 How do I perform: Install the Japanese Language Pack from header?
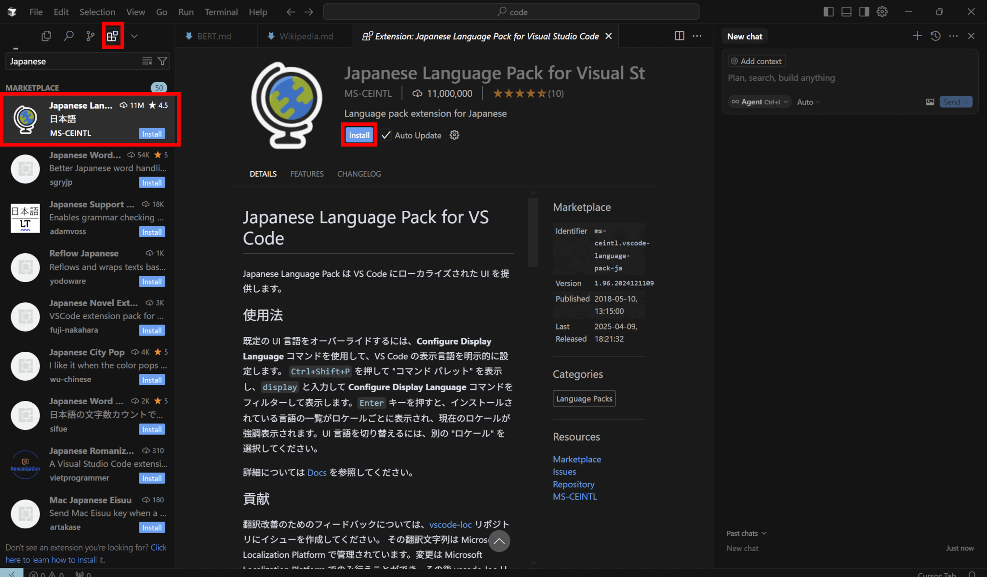coord(359,135)
